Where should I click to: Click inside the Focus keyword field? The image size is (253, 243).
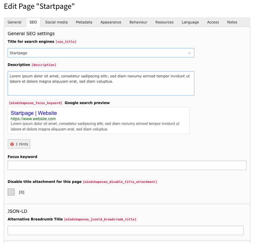pos(127,165)
